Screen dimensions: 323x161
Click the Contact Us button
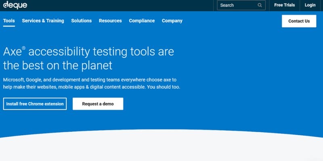pos(299,21)
